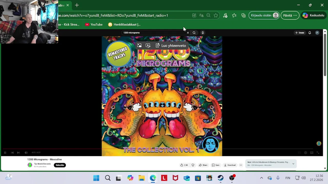Like the video (2.5K)
328x184 pixels.
(x=184, y=165)
